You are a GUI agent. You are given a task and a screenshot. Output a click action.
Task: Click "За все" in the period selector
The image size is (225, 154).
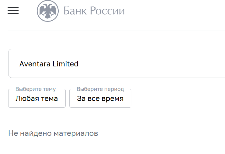88,99
